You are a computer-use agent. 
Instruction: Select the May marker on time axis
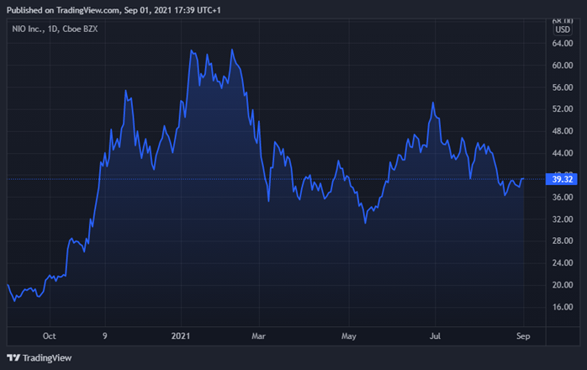pyautogui.click(x=349, y=335)
